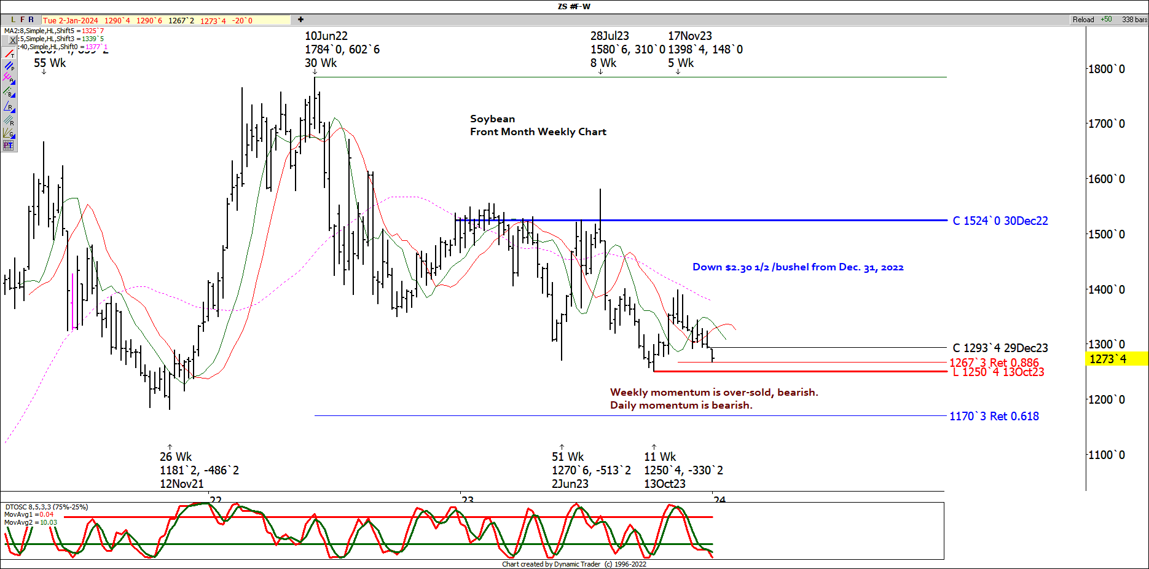This screenshot has height=569, width=1149.
Task: Click the Reload button
Action: (x=1083, y=20)
